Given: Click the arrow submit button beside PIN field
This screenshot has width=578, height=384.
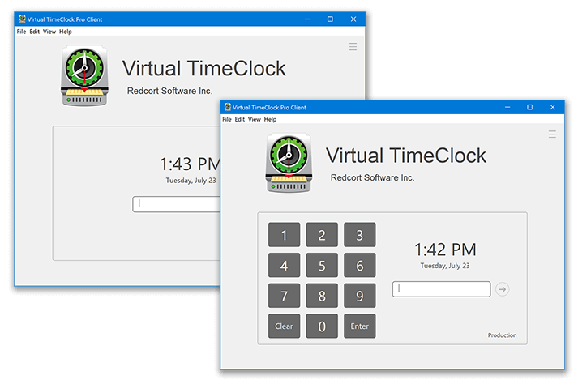Looking at the screenshot, I should pyautogui.click(x=502, y=289).
